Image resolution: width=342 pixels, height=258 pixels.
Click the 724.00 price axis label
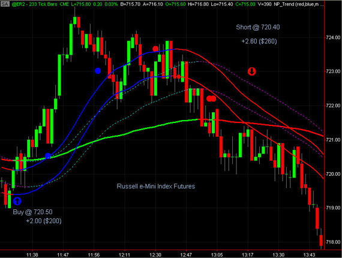(333, 38)
